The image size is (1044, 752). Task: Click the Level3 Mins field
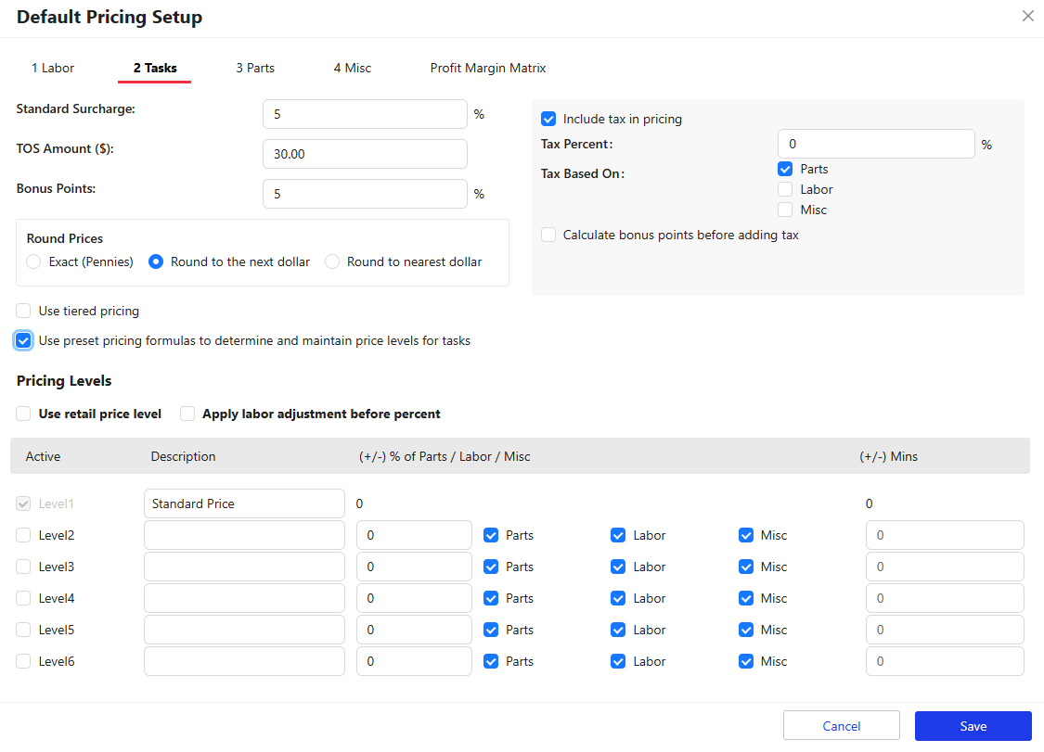click(x=945, y=567)
